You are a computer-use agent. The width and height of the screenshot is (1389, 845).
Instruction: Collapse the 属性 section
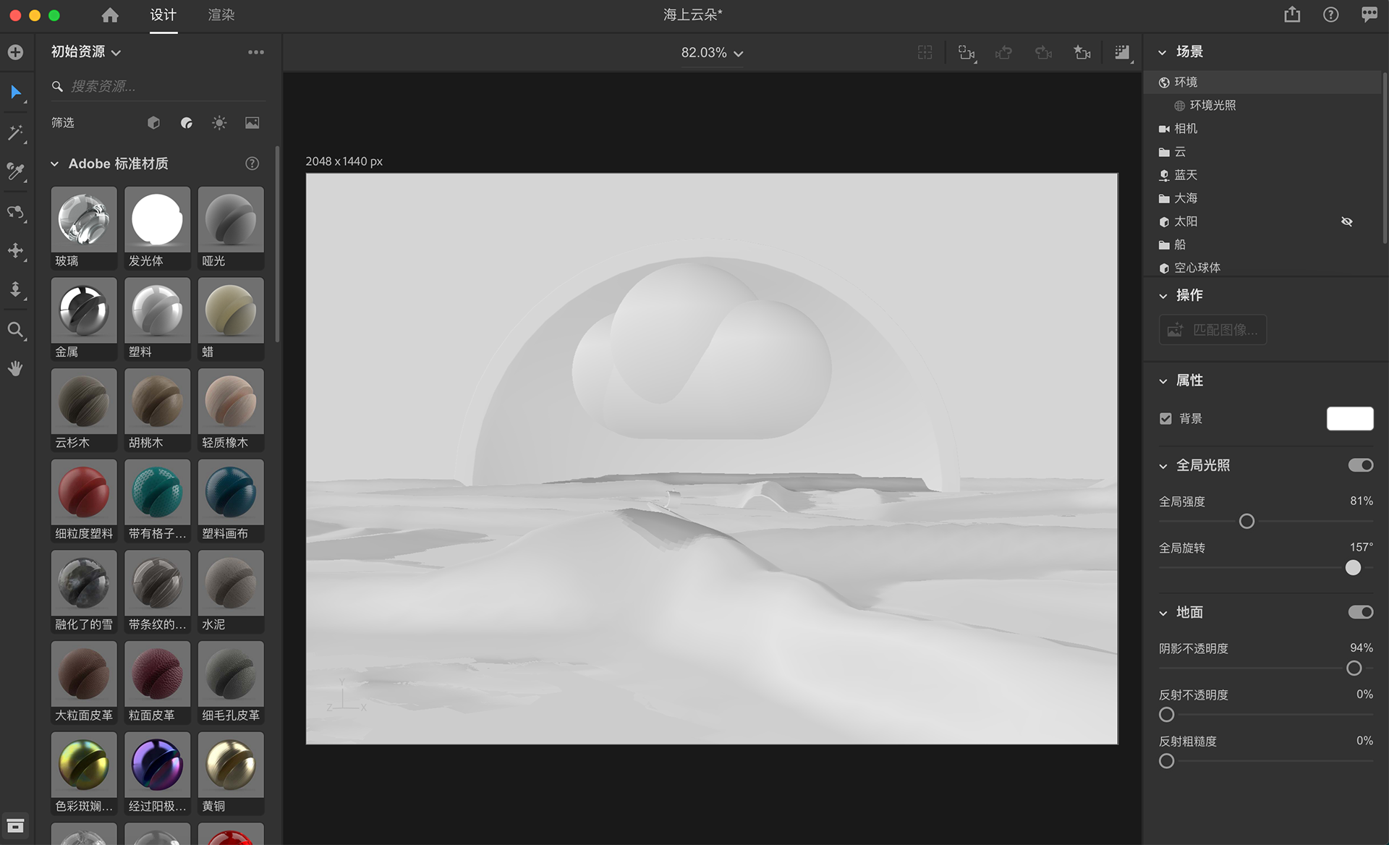coord(1163,381)
